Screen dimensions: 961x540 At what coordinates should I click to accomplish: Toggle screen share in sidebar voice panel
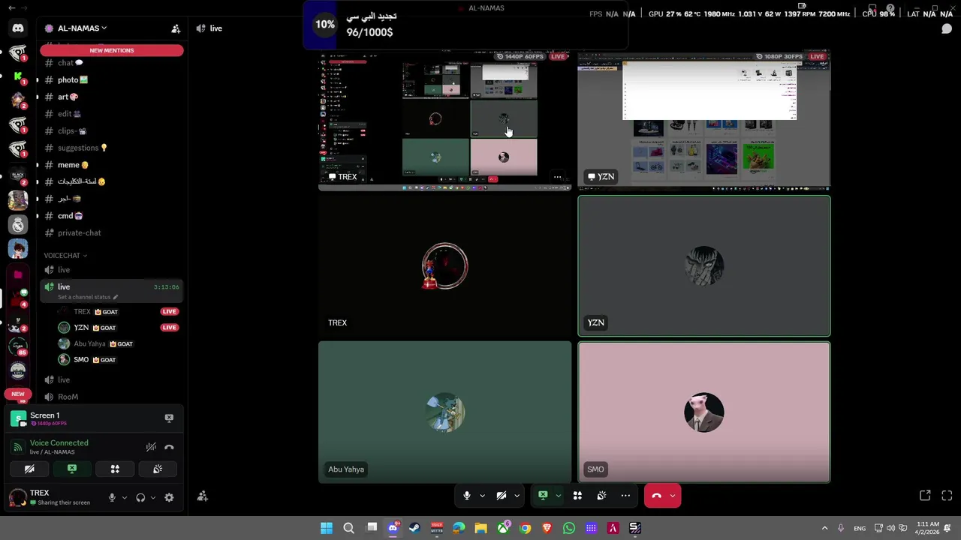[72, 469]
